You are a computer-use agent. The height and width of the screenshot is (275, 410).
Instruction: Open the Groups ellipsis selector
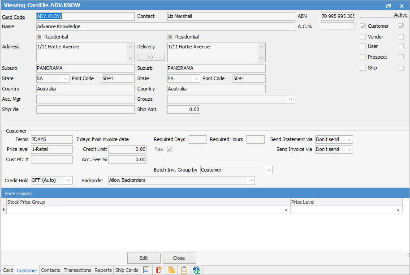(x=291, y=99)
